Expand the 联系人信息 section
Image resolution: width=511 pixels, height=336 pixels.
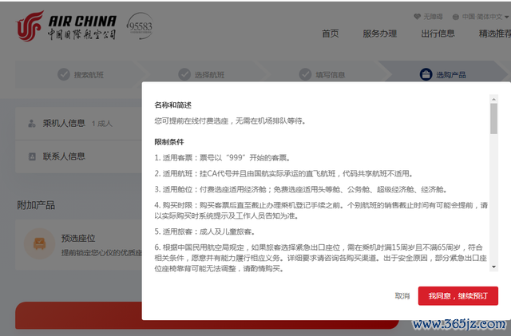(78, 156)
